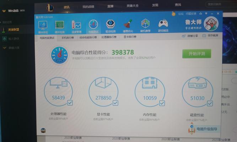
Task: Click the 微博分享 share icon
Action: [x=183, y=36]
